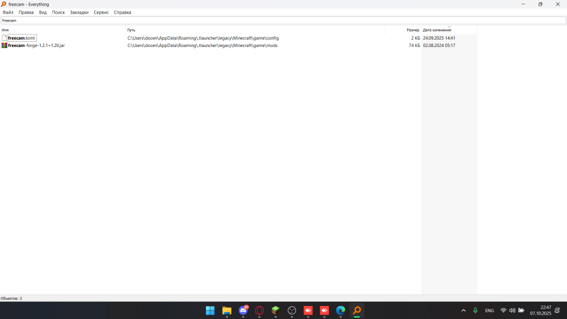Image resolution: width=567 pixels, height=319 pixels.
Task: Click the Объектов: 2 status text
Action: coord(11,299)
